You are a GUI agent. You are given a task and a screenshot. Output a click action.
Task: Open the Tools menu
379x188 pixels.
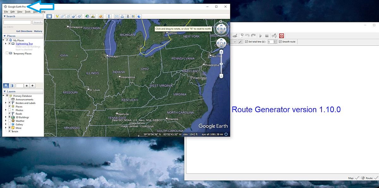[28, 12]
